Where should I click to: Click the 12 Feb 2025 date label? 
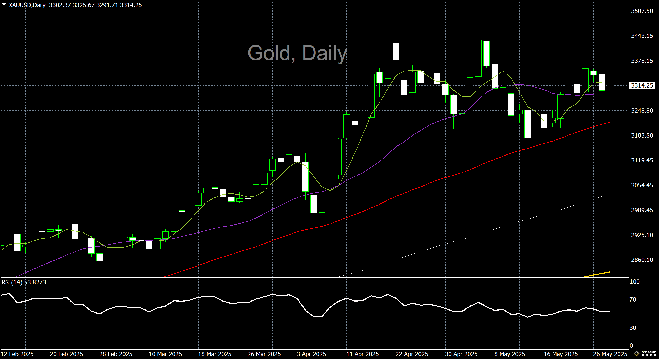tap(17, 354)
